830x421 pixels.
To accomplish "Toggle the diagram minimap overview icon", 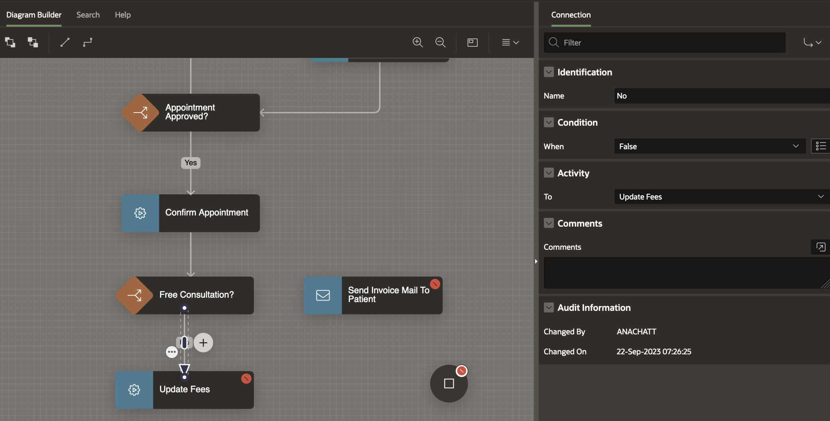I will click(472, 42).
